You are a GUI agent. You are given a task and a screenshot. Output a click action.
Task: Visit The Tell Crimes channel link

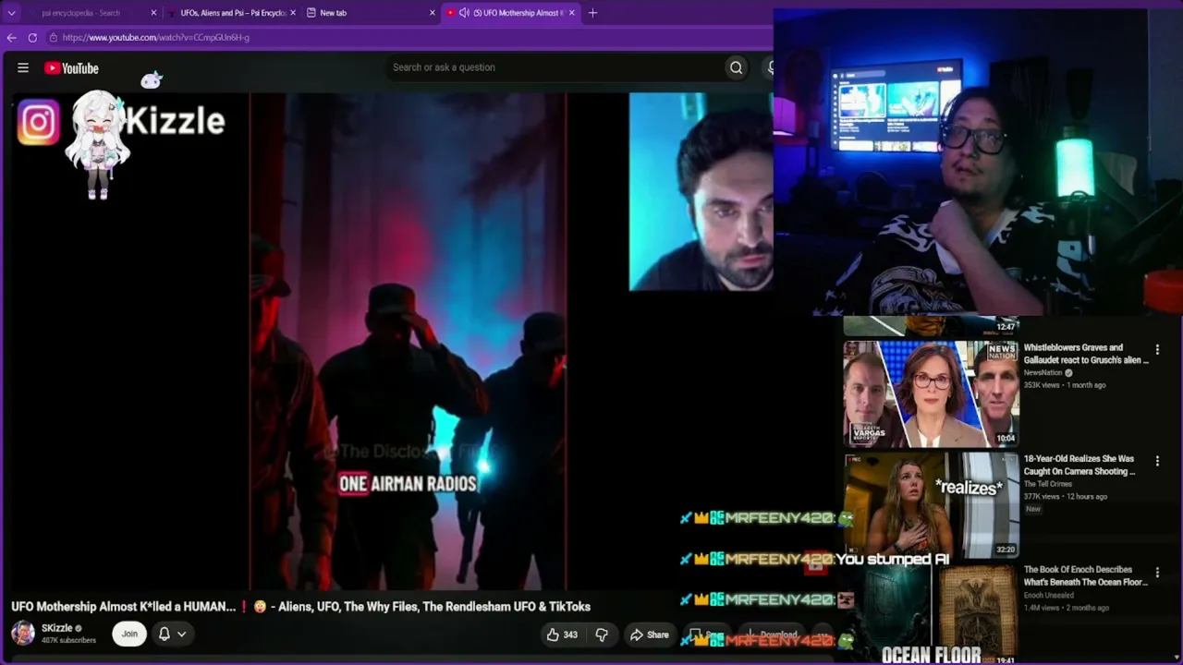point(1048,484)
